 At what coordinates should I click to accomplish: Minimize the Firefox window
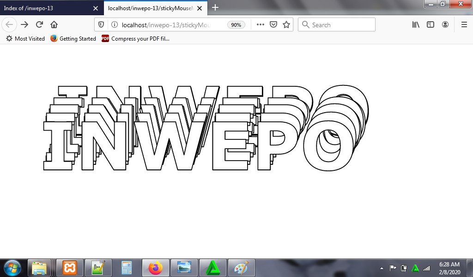pyautogui.click(x=431, y=4)
